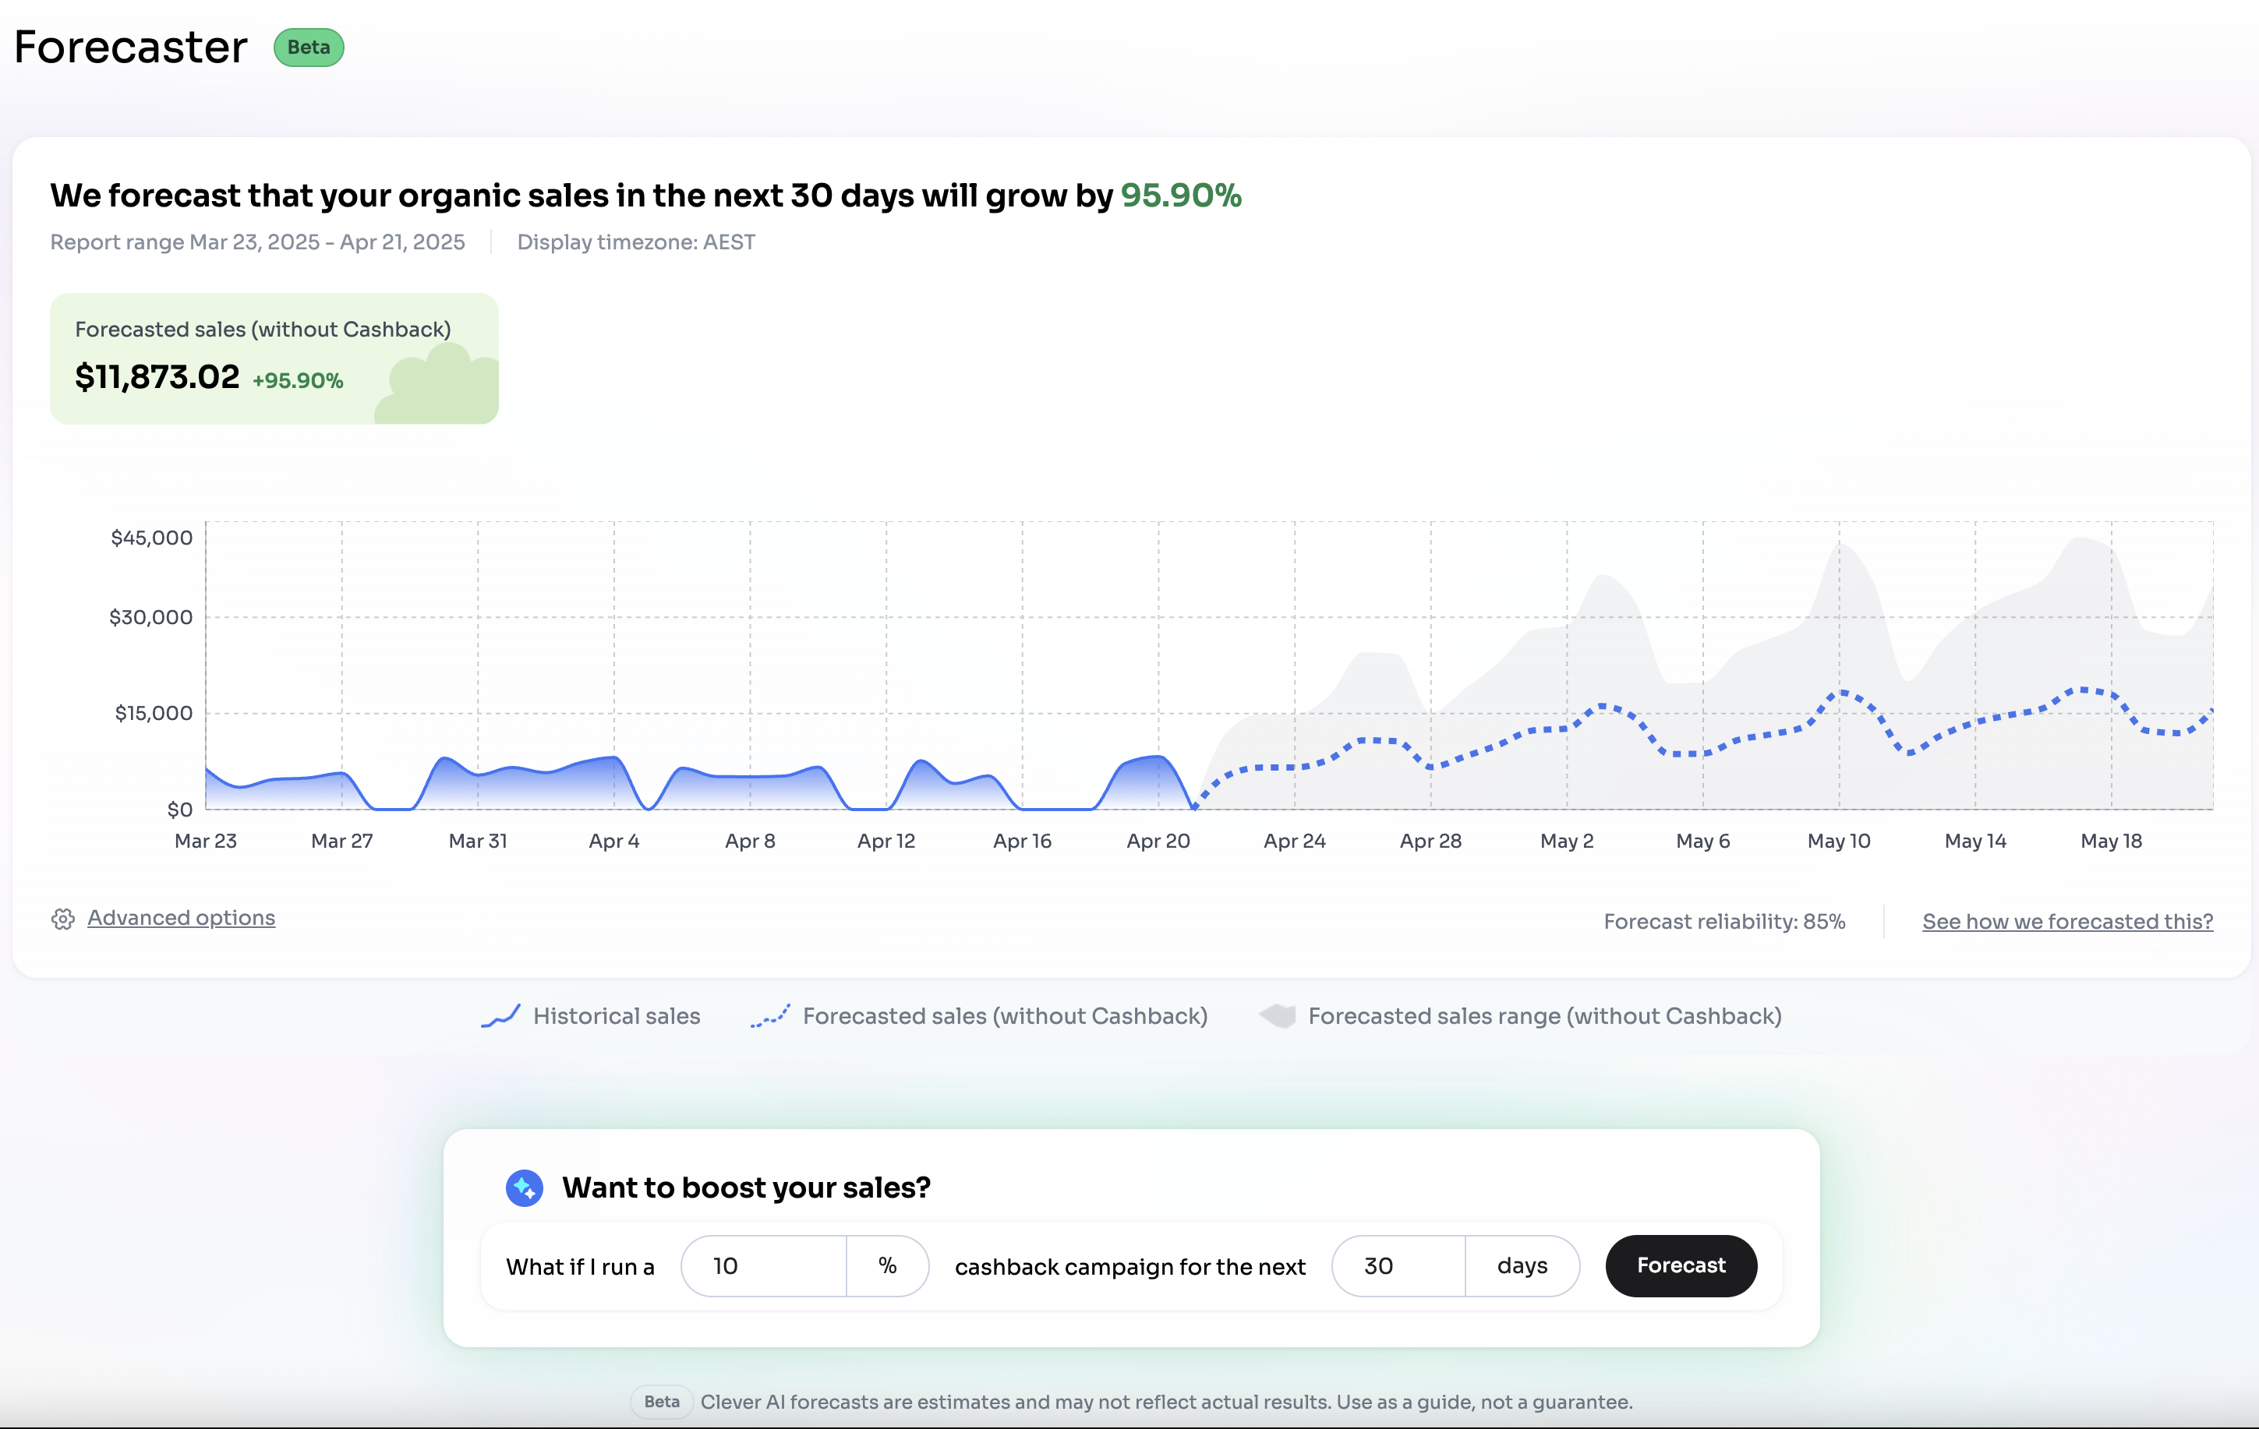Click the gray Forecasted sales range icon
2259x1429 pixels.
pyautogui.click(x=1278, y=1015)
